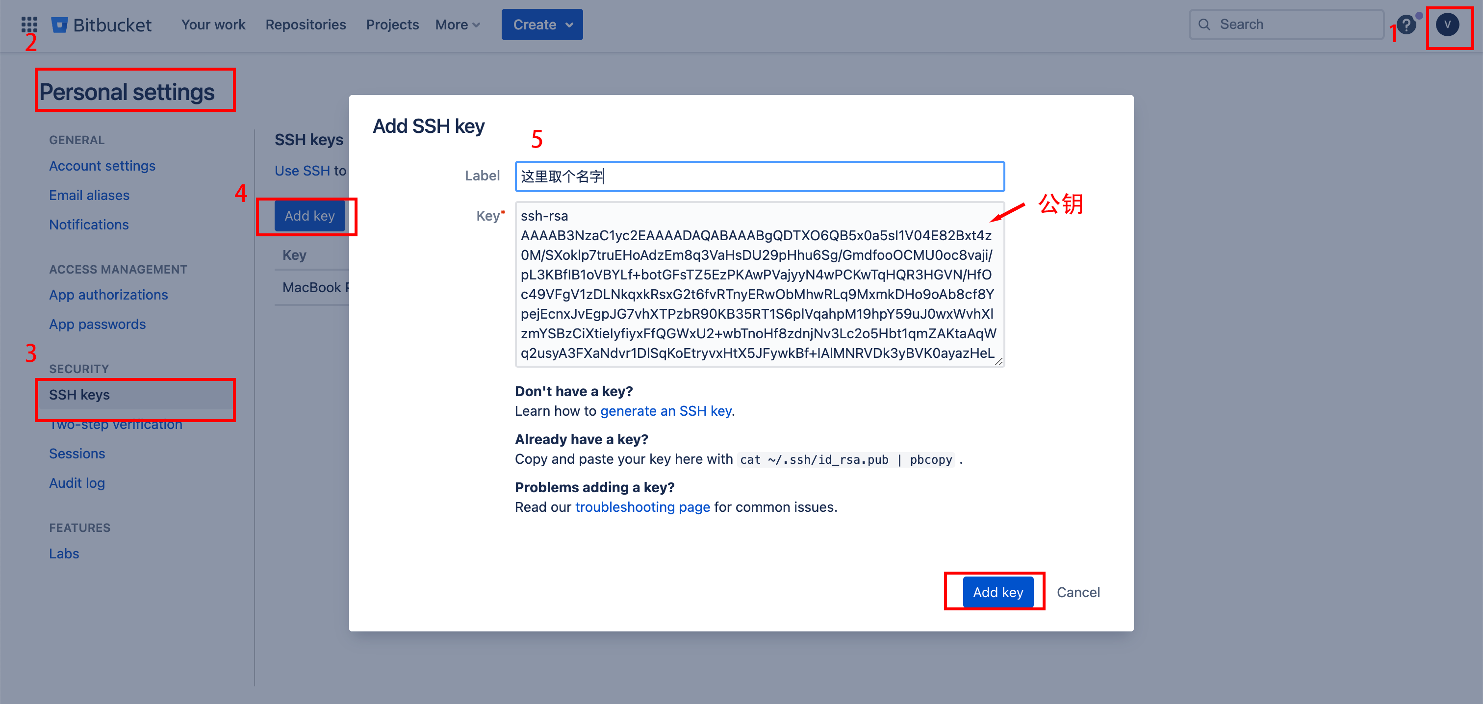Click the Bitbucket logo
The image size is (1483, 704).
pyautogui.click(x=102, y=25)
